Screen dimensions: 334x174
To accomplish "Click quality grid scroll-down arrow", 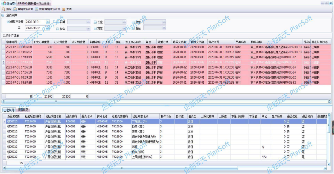I will click(329, 164).
